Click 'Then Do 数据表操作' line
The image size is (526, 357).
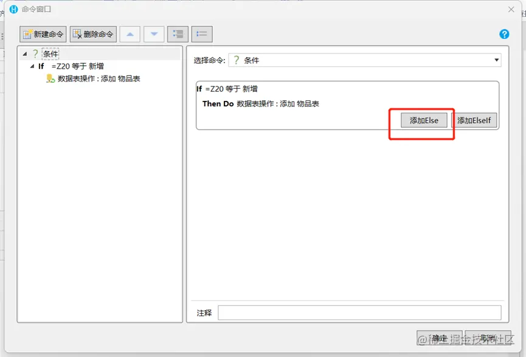coord(261,103)
